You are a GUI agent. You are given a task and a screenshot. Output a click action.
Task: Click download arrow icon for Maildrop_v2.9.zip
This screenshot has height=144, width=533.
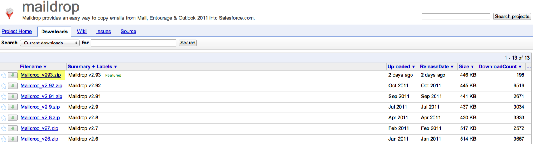13,107
